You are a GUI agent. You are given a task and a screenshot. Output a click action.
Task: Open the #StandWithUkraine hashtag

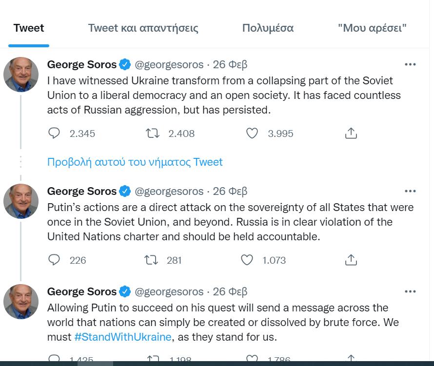(122, 337)
